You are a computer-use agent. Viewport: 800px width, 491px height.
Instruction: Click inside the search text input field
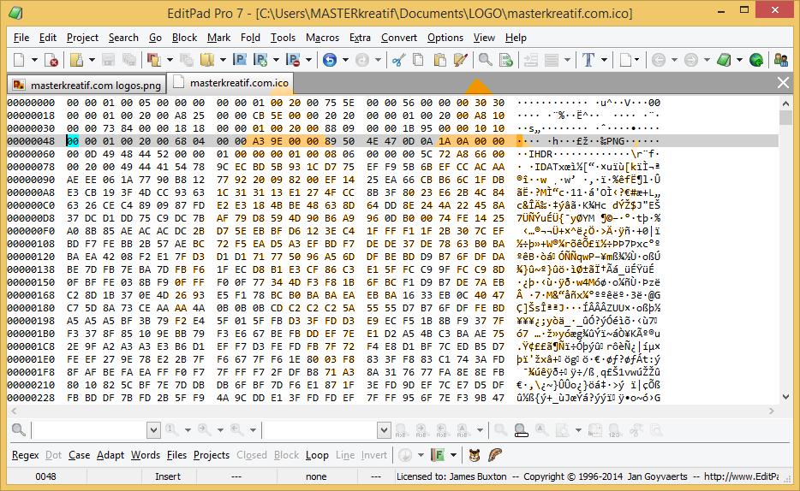tap(89, 431)
